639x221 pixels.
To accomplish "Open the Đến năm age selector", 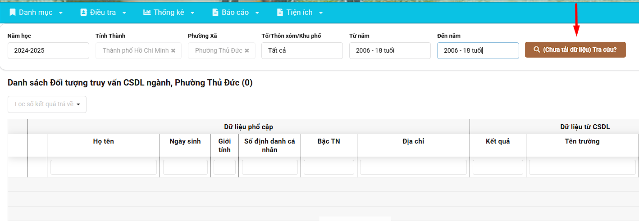I will click(x=478, y=51).
